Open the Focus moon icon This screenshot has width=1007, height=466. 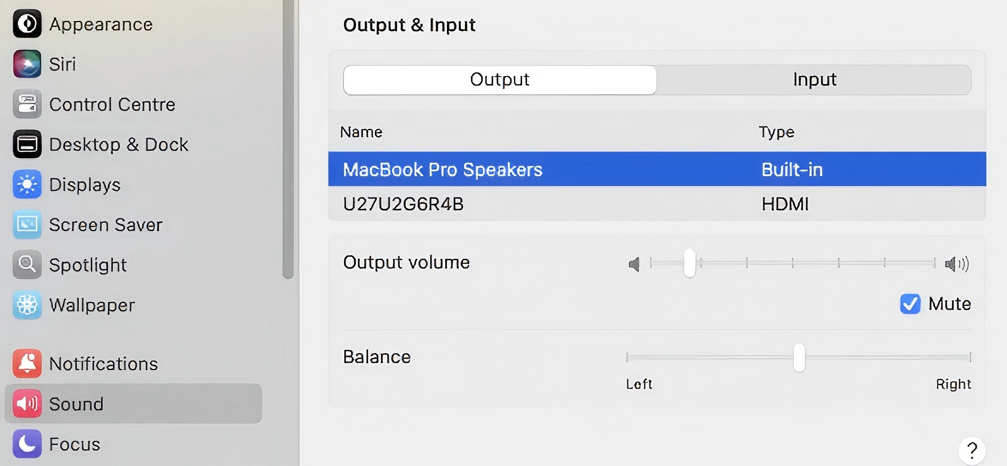click(x=27, y=444)
